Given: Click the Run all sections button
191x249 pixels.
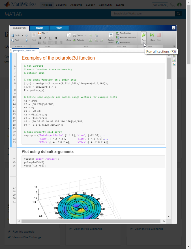Looking at the screenshot, I should click(144, 37).
